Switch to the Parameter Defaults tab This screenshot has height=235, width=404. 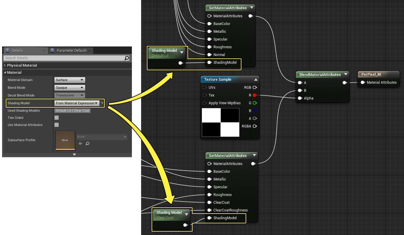tap(71, 51)
